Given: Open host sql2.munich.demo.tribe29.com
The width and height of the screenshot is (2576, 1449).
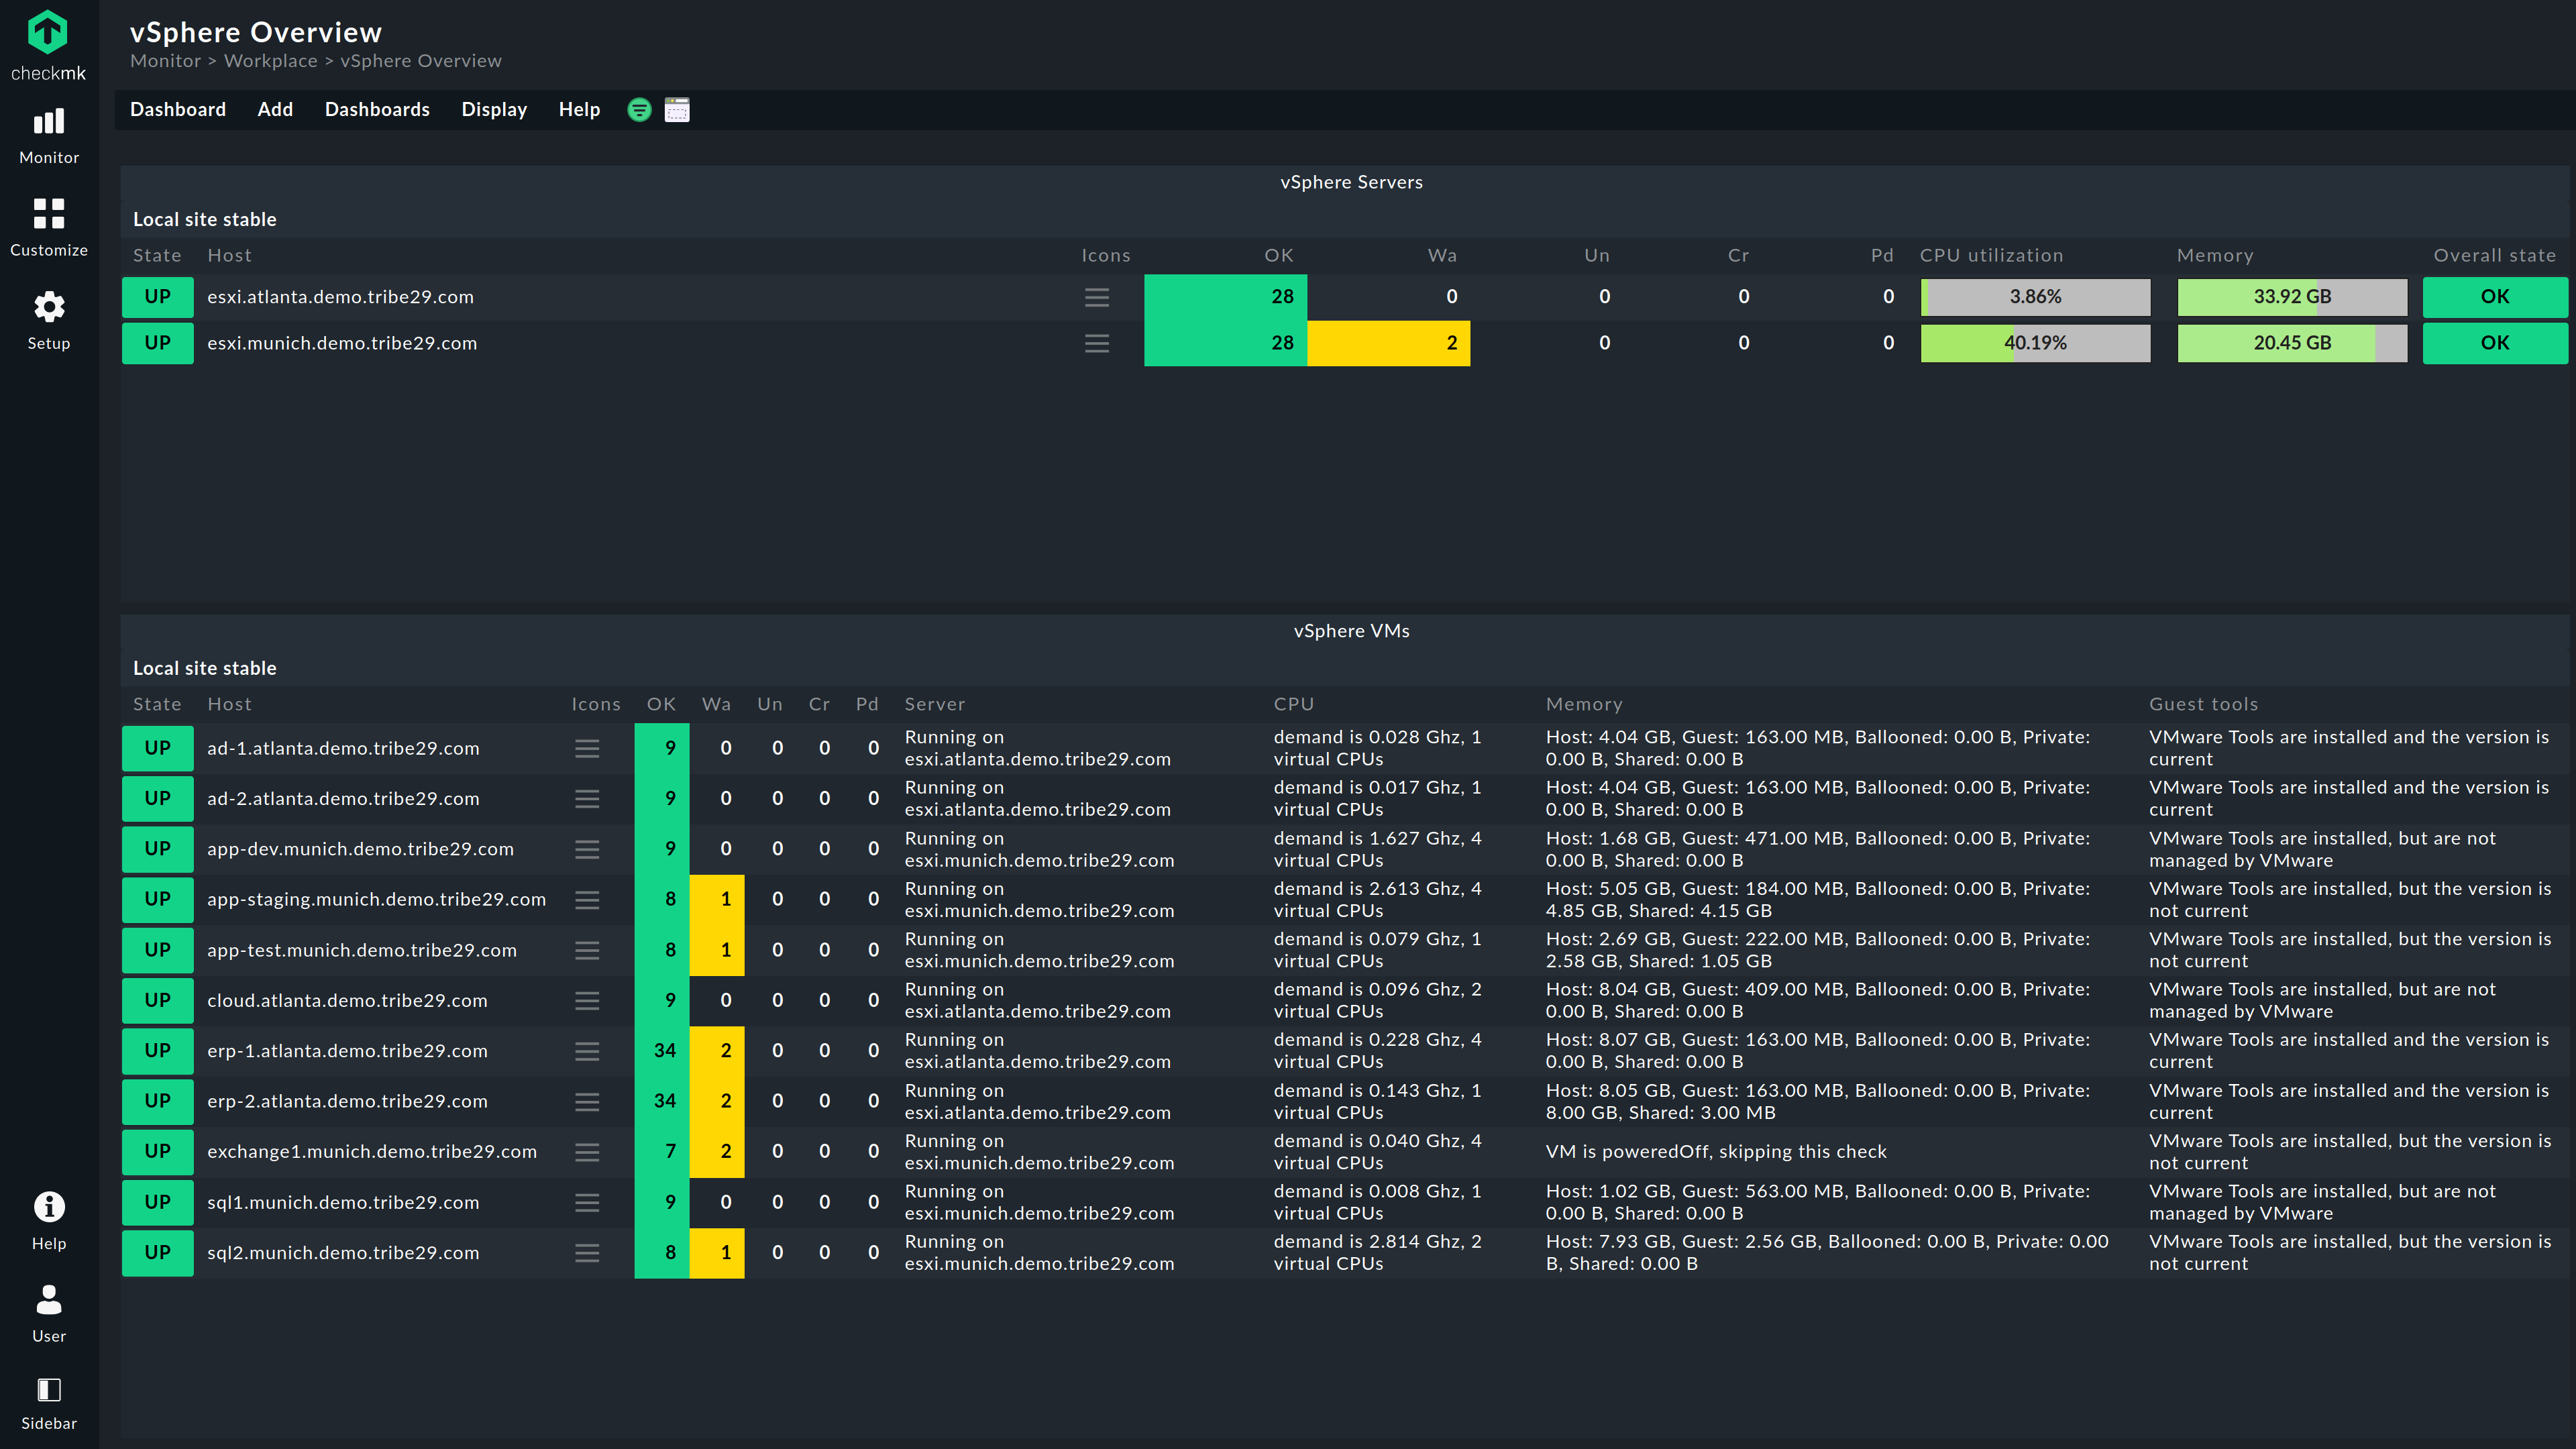Looking at the screenshot, I should coord(343,1253).
